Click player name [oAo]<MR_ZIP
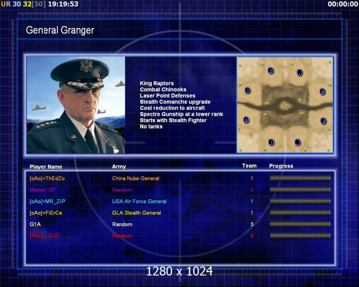This screenshot has height=287, width=359. [x=47, y=201]
